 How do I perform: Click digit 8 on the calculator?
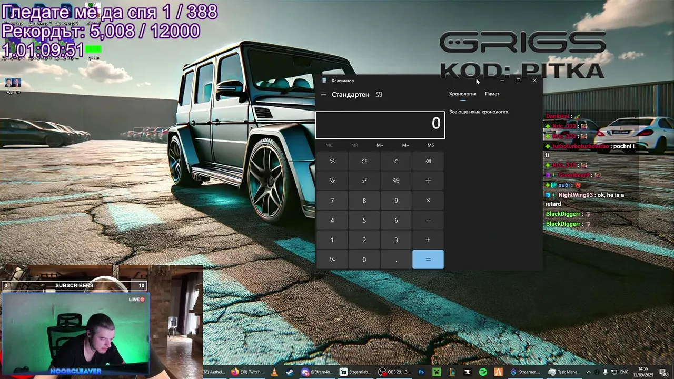[x=364, y=201]
